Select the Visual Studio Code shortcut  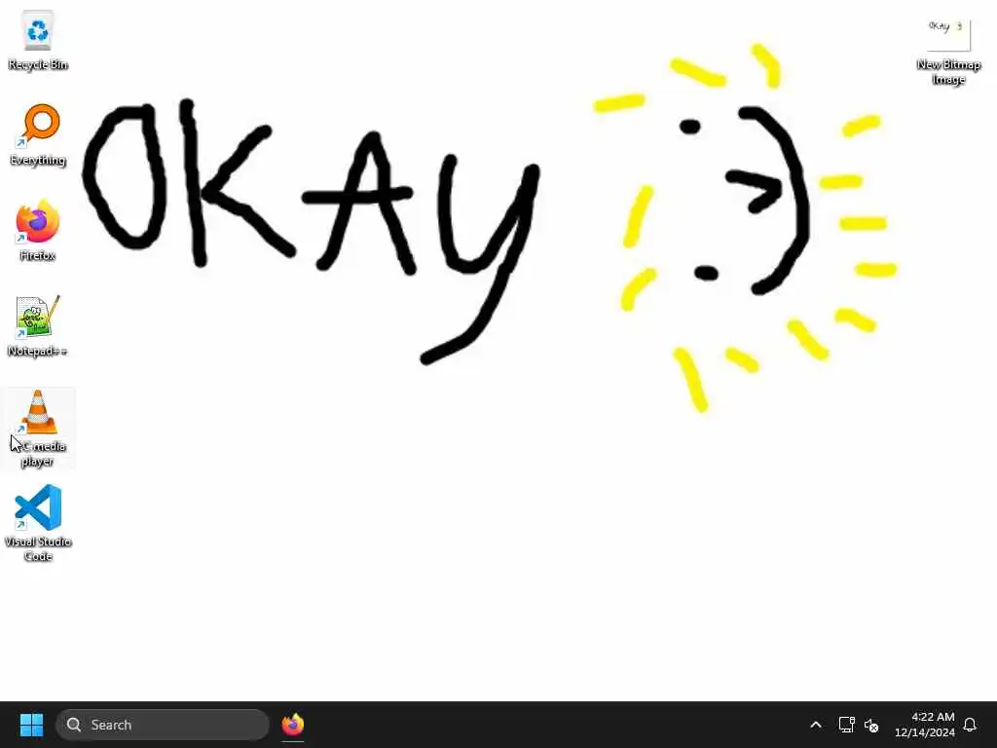[x=38, y=523]
